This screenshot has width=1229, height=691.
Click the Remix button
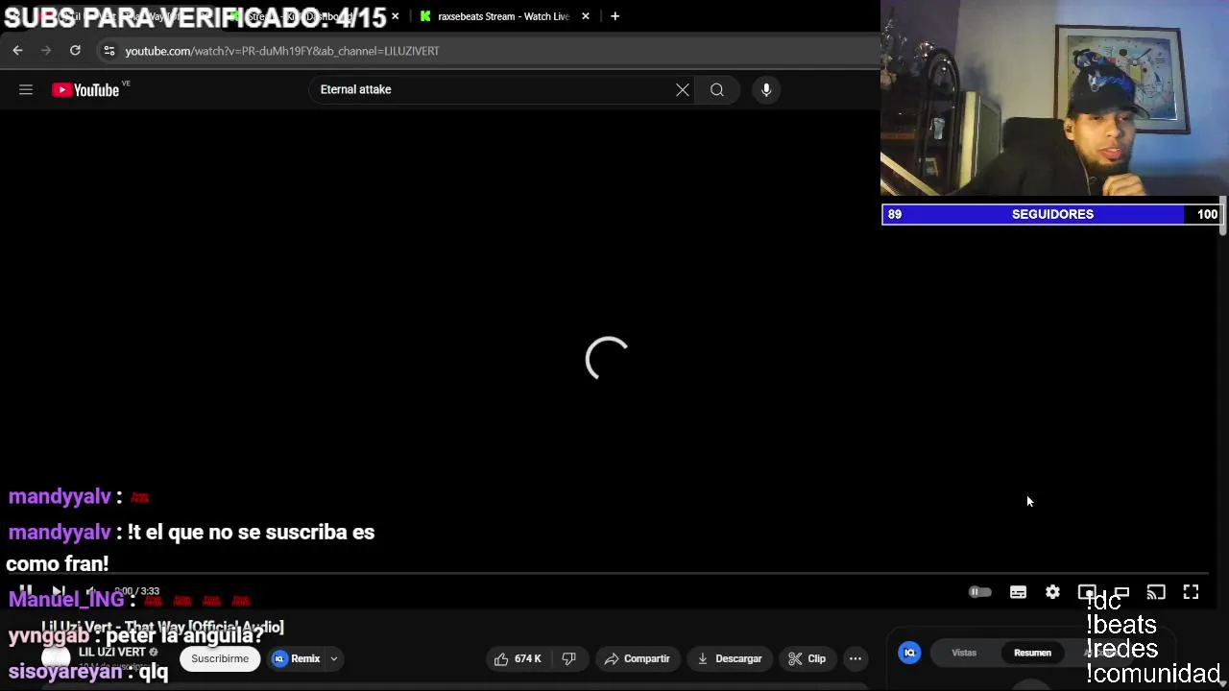tap(297, 658)
